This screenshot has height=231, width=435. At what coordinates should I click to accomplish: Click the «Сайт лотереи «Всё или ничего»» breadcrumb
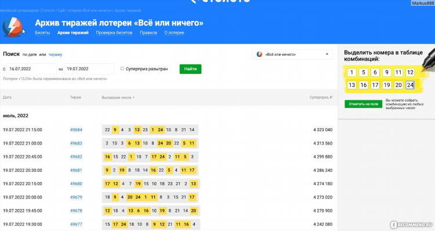84,10
